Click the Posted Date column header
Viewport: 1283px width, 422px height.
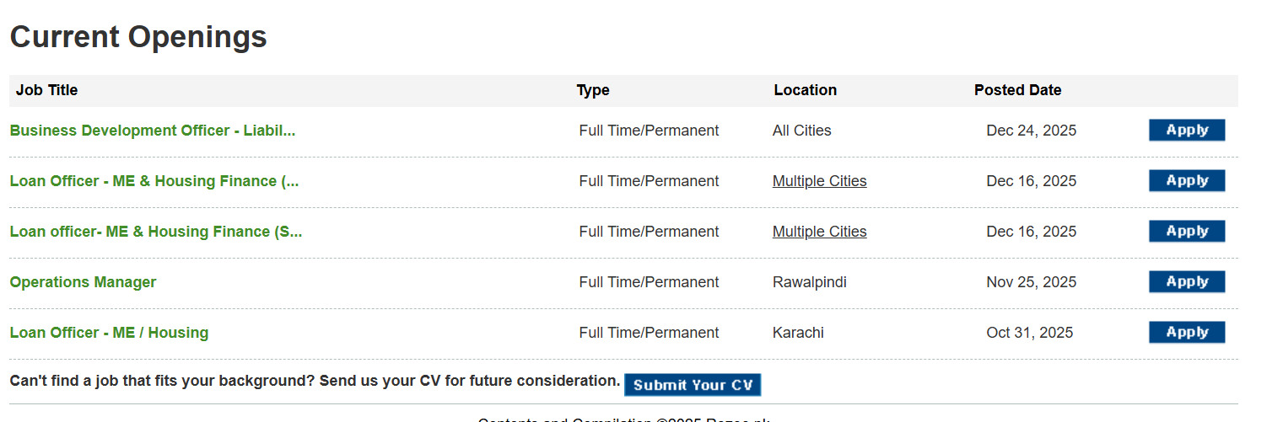1017,90
